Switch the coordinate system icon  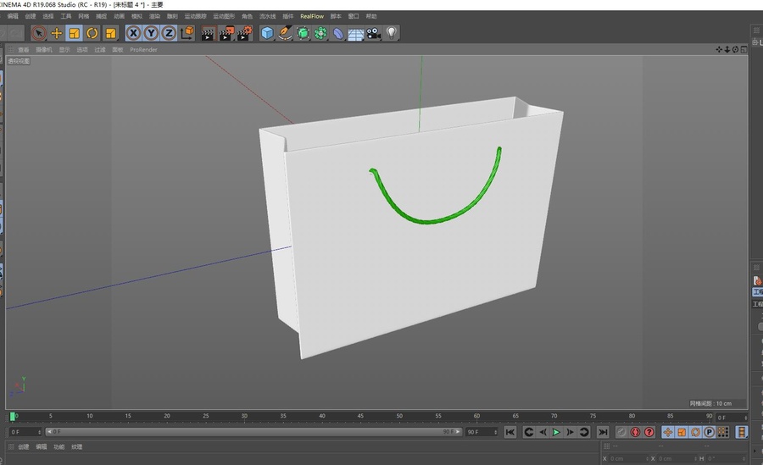click(x=187, y=33)
